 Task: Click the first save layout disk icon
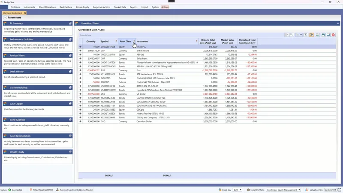[323, 35]
